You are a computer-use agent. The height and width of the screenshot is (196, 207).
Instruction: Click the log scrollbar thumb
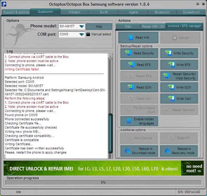[x=110, y=133]
